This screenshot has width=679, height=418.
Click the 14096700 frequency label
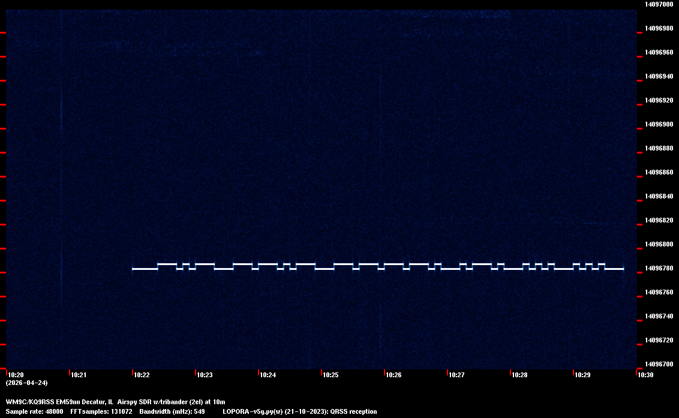659,364
